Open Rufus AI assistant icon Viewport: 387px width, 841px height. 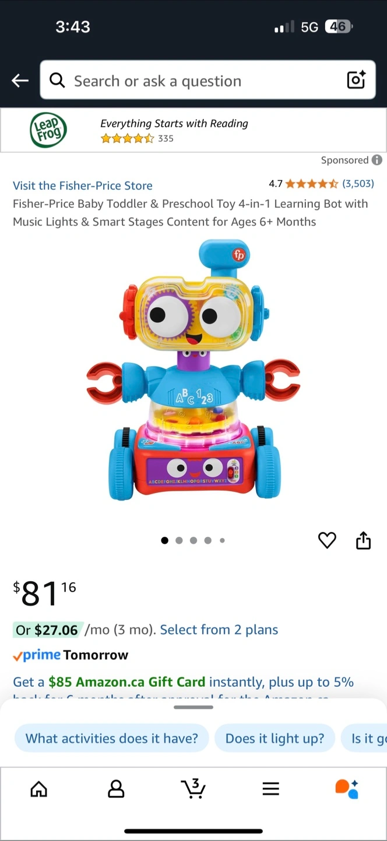(x=347, y=789)
